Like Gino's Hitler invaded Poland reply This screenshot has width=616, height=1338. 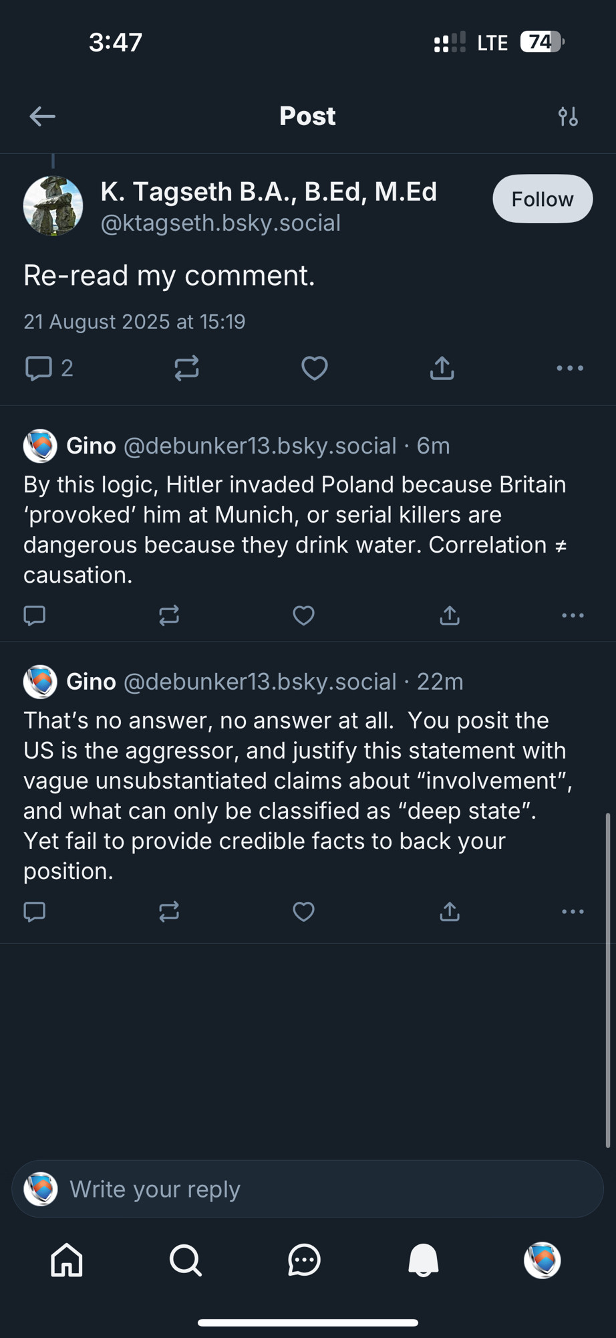[303, 615]
